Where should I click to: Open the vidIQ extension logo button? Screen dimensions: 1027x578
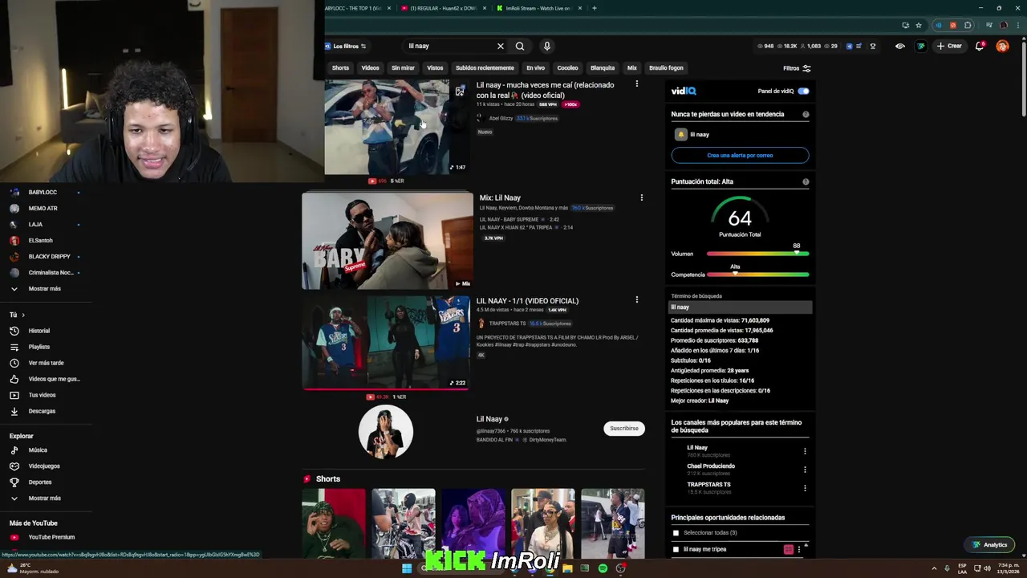921,46
